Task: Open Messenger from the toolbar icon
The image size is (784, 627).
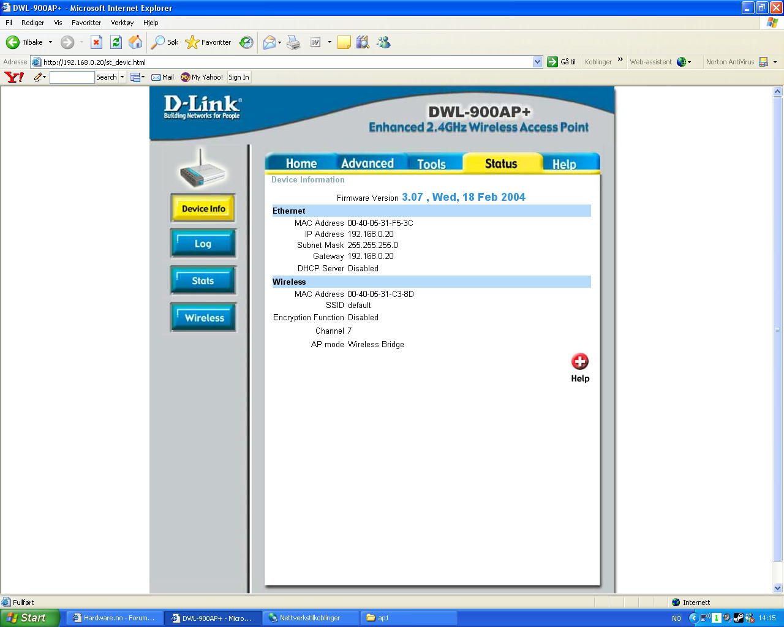Action: [x=384, y=42]
